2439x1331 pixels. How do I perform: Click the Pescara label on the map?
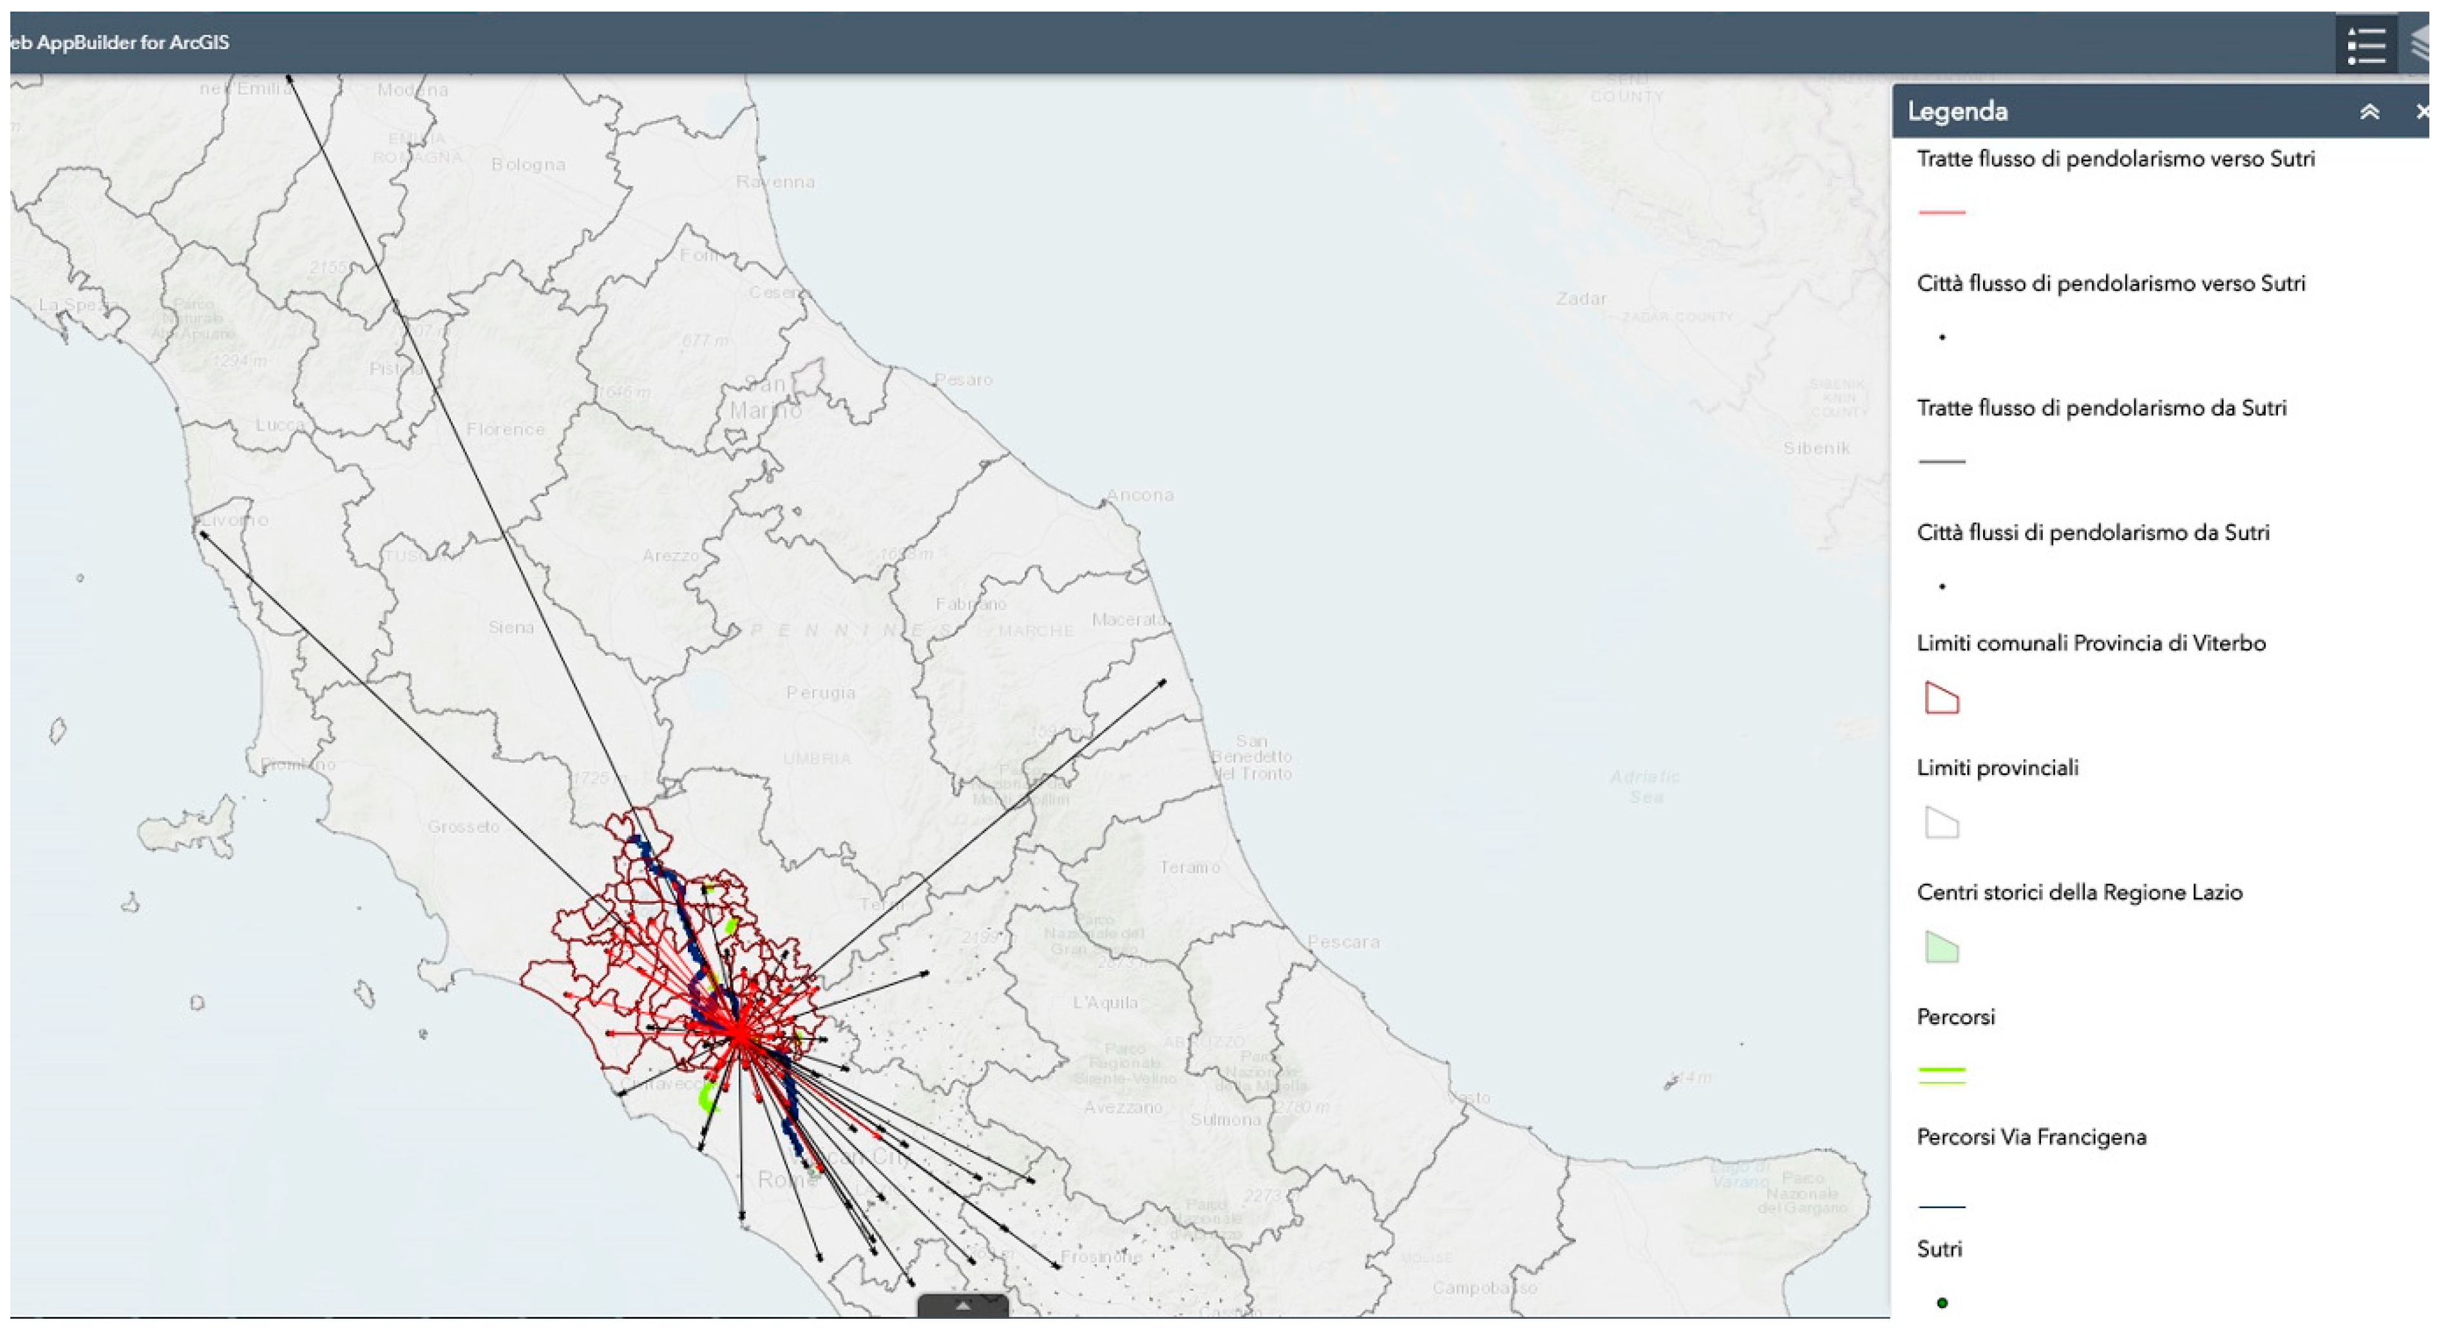tap(1343, 942)
